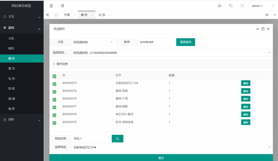
Task: Submit the mail with 提交 button
Action: click(161, 158)
